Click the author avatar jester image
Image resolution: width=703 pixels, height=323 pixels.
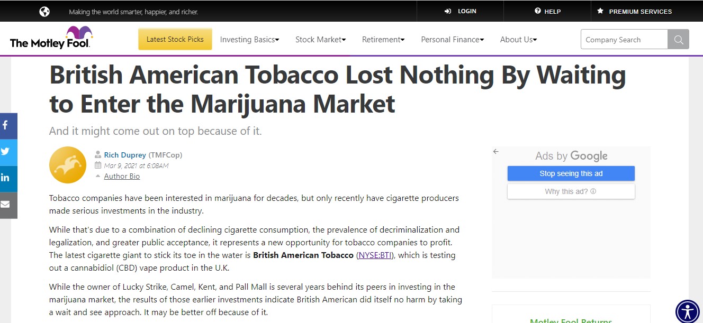coord(67,165)
